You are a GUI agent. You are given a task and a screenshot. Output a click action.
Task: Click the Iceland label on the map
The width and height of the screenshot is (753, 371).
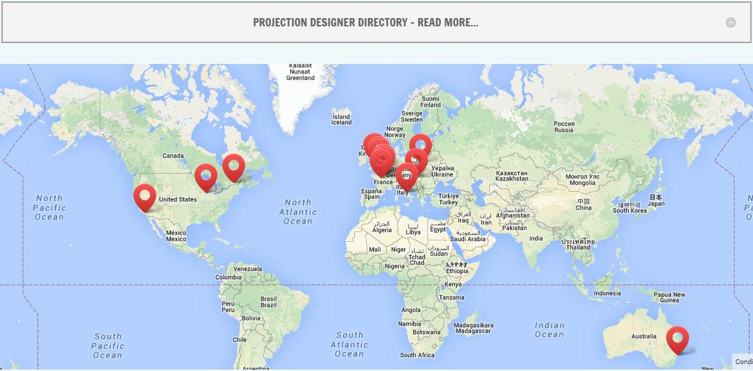[342, 119]
